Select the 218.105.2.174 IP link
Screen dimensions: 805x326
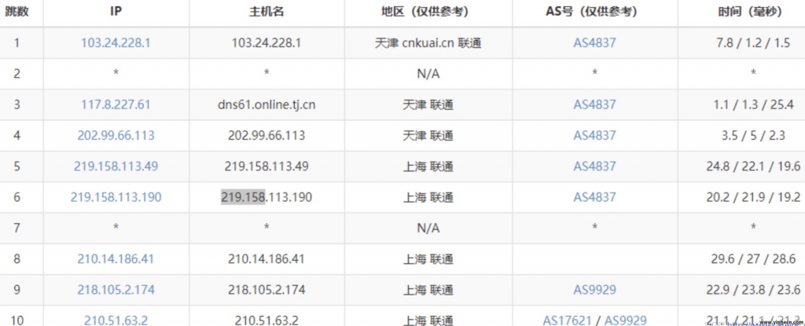click(116, 289)
